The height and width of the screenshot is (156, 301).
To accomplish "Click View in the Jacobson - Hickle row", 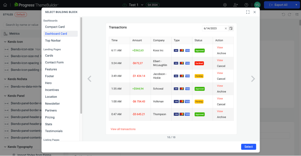I will pyautogui.click(x=220, y=73).
